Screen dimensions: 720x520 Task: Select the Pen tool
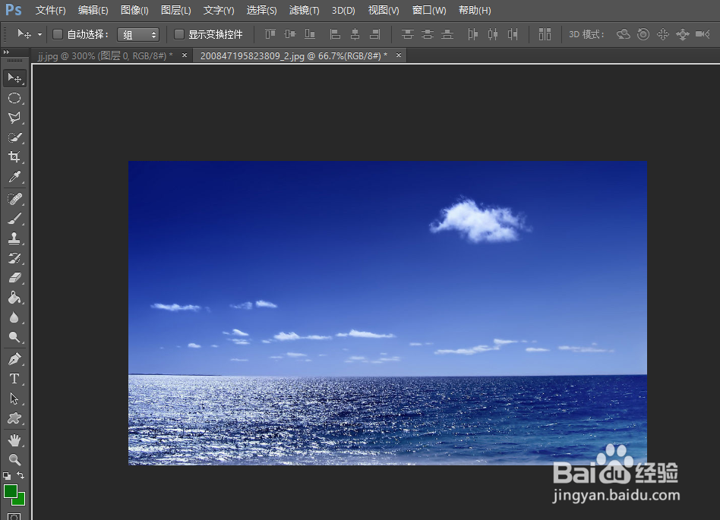[14, 359]
